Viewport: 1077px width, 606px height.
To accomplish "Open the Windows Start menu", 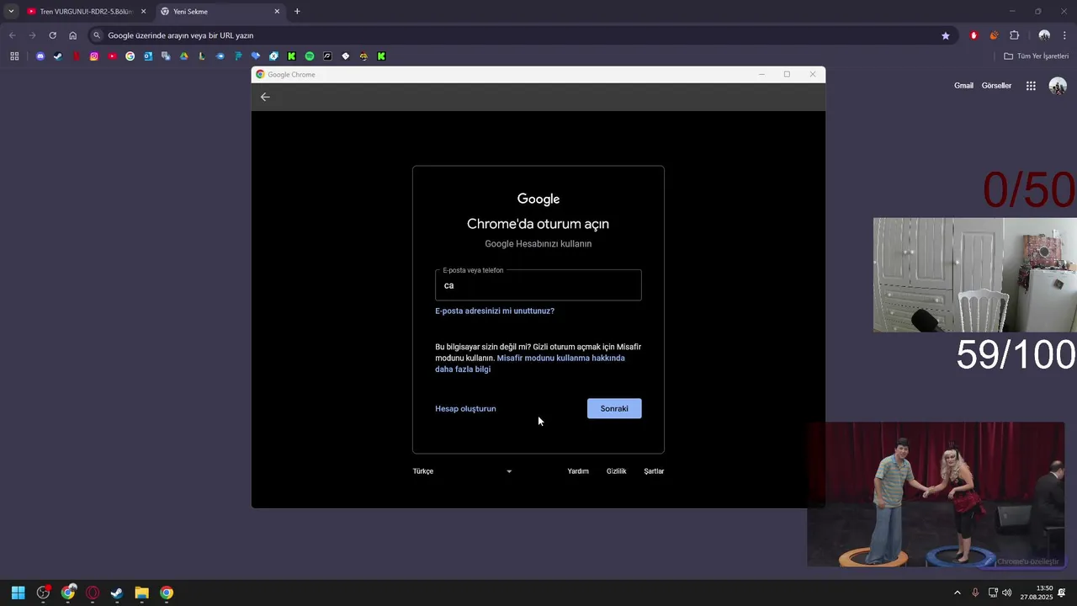I will pyautogui.click(x=18, y=593).
